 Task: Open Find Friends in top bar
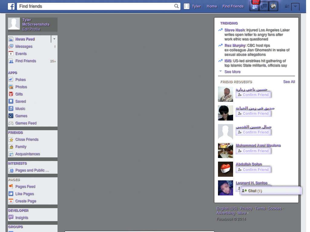[233, 6]
